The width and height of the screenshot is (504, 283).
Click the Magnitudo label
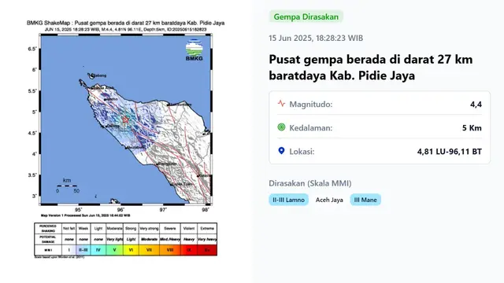click(x=311, y=105)
